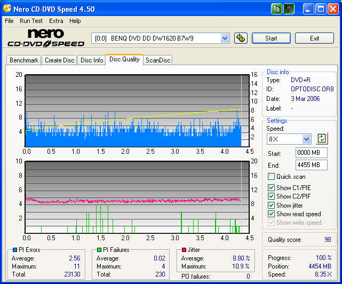Click the Quality score value 98
This screenshot has height=284, width=342.
click(328, 240)
